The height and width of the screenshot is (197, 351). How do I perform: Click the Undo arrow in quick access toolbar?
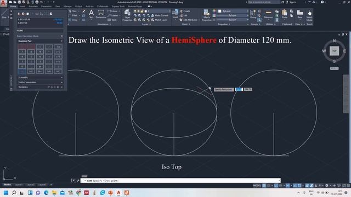[x=42, y=2]
